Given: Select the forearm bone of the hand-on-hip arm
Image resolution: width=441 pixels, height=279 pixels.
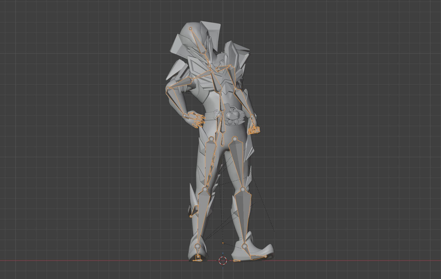Looking at the screenshot, I should [176, 102].
